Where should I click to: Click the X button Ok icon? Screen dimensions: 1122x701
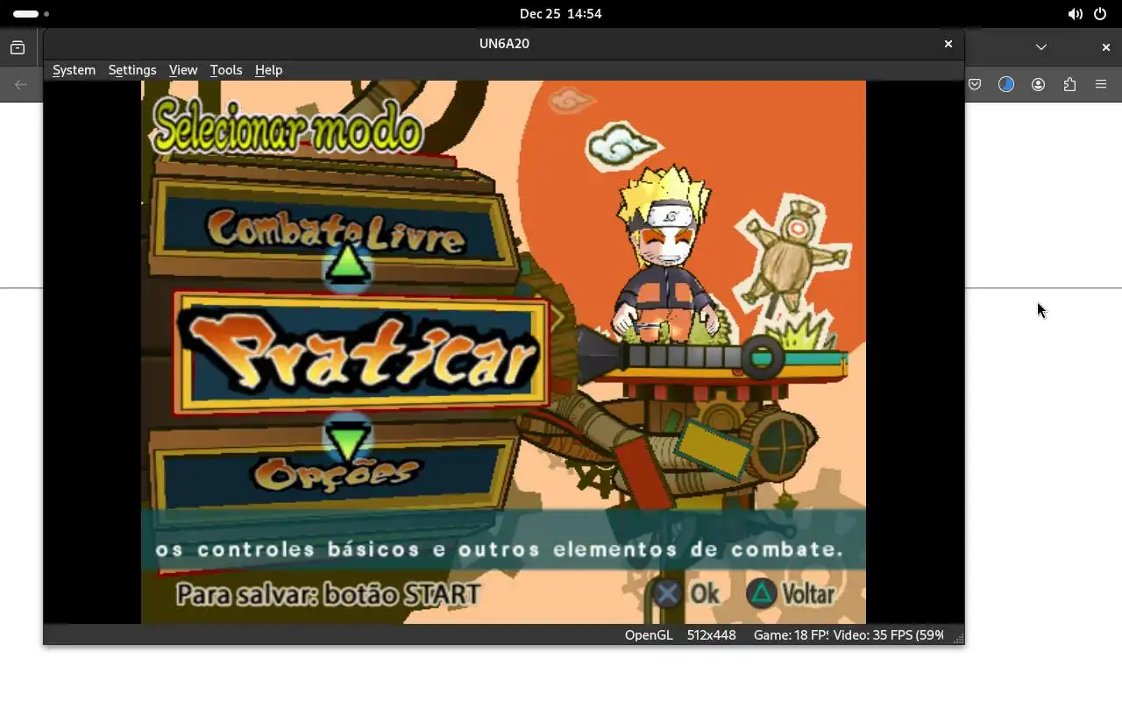pos(667,593)
